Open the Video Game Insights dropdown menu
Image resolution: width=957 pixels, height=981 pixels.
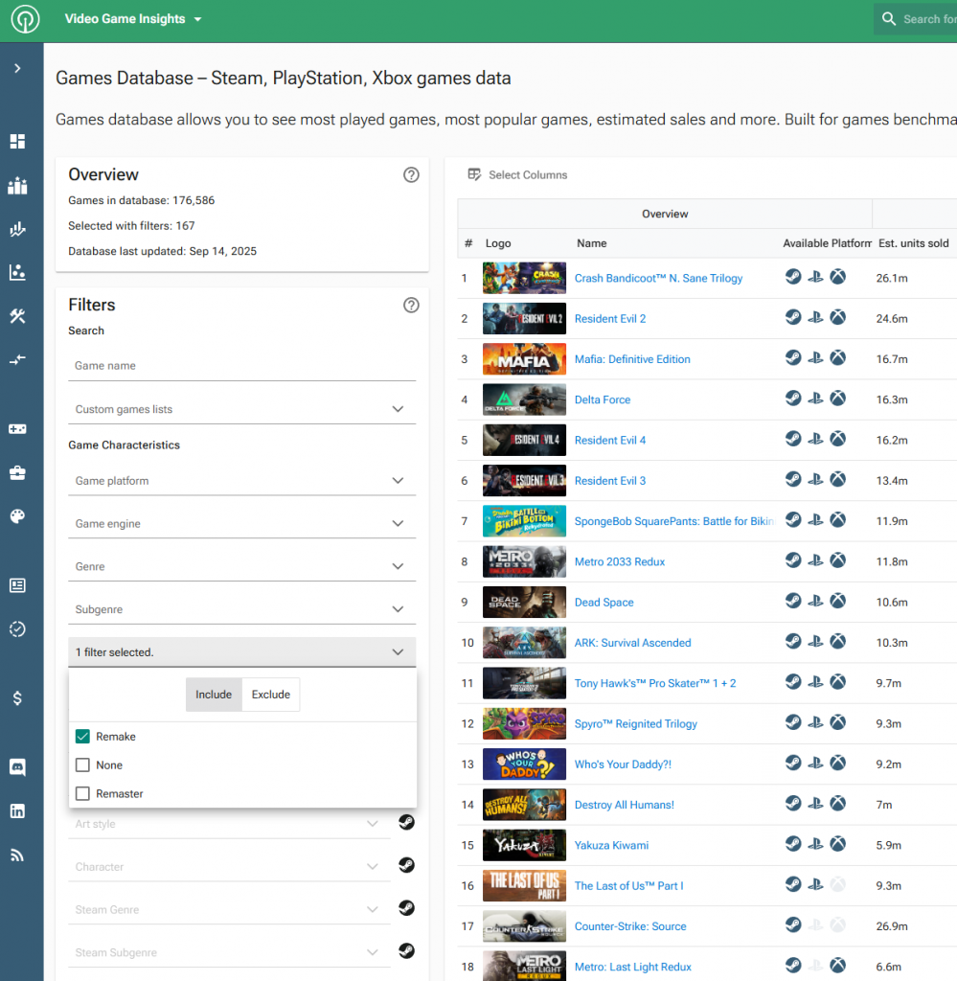132,19
